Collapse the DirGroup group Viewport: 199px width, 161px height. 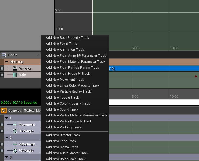[7, 62]
